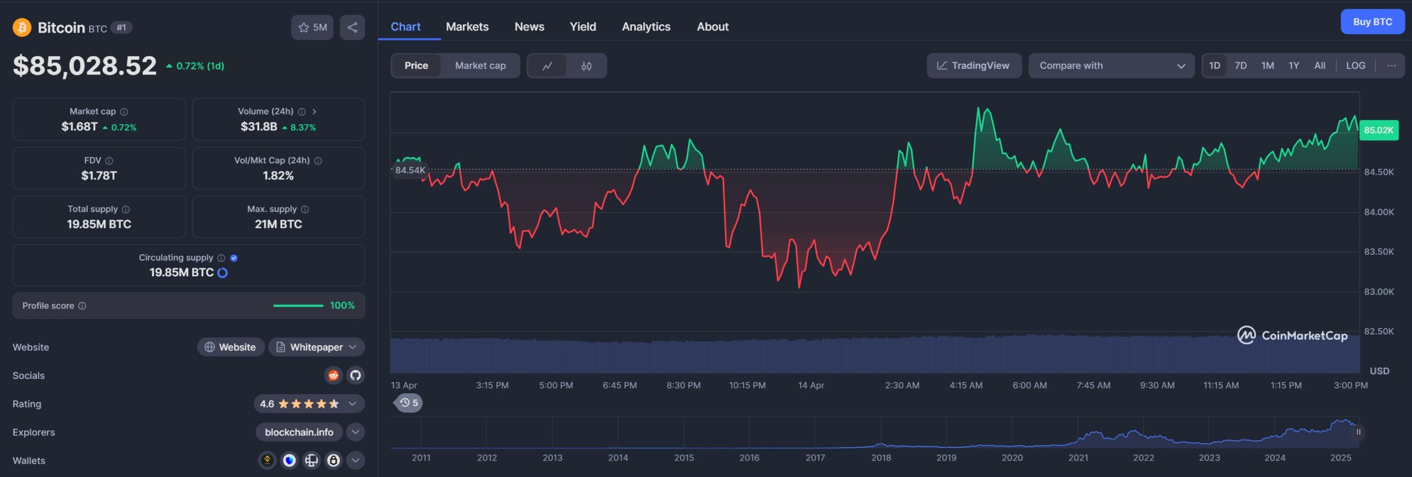Viewport: 1412px width, 477px height.
Task: Open Volume (24h) info tooltip icon
Action: pyautogui.click(x=302, y=111)
